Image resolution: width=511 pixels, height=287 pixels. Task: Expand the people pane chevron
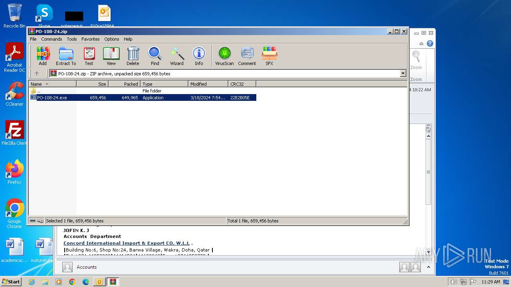428,267
